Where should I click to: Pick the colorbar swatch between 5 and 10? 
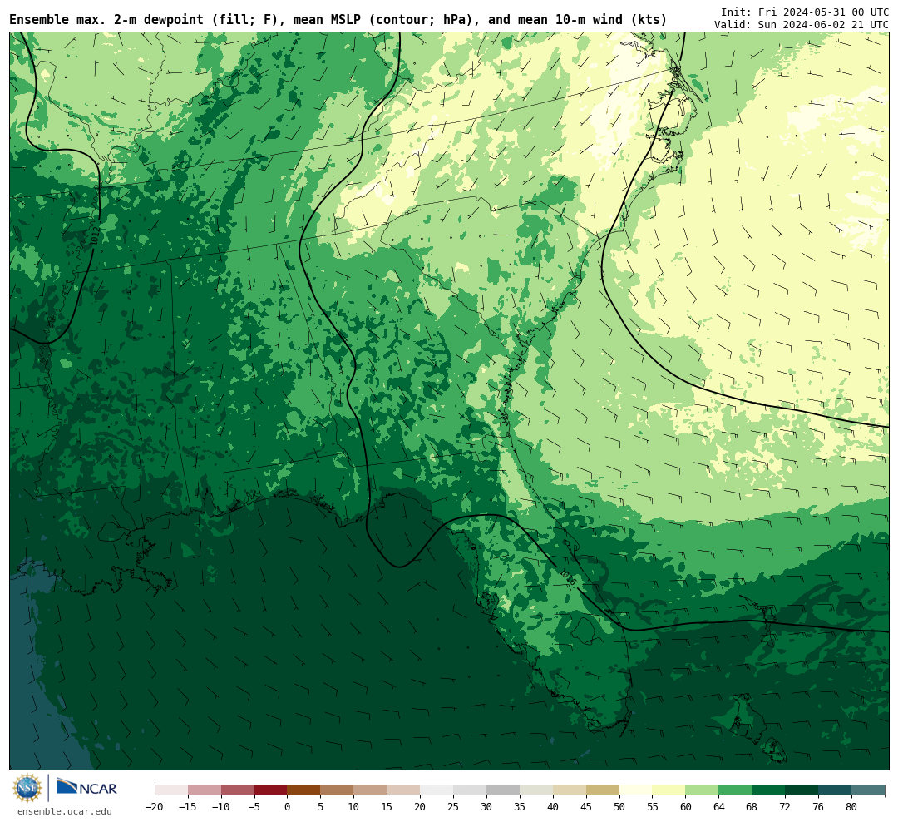coord(338,790)
